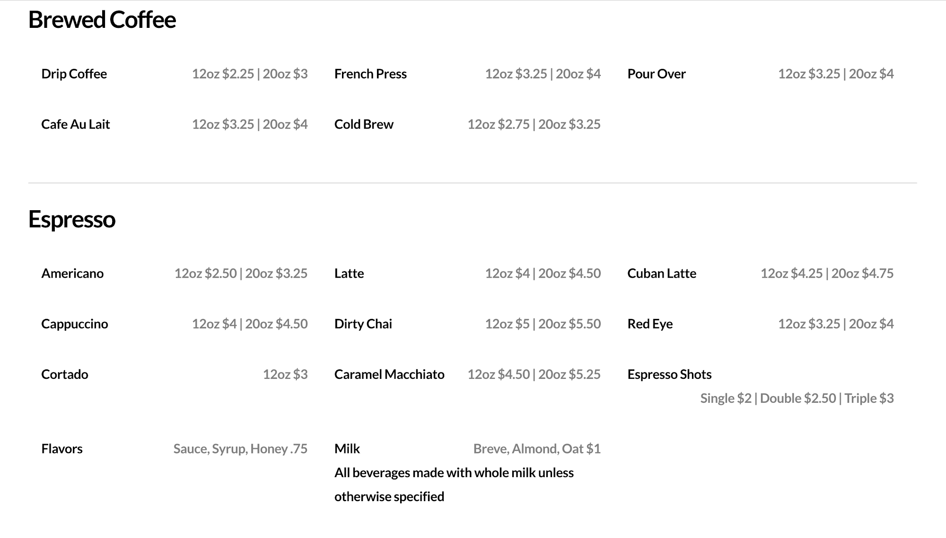Click the Caramel Macchiato item name
The height and width of the screenshot is (538, 946).
[x=389, y=375]
